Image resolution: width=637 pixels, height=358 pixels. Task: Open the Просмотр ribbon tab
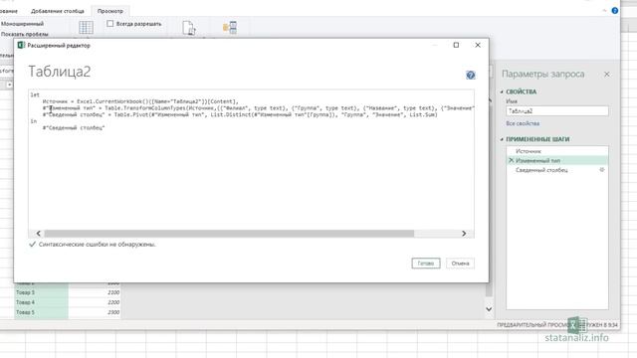click(x=110, y=11)
